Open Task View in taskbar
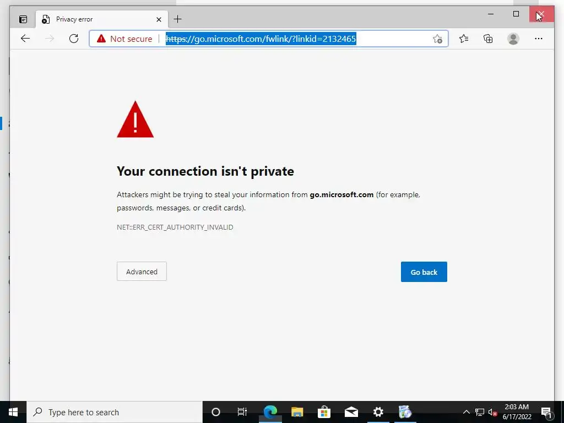This screenshot has width=564, height=423. [x=242, y=412]
